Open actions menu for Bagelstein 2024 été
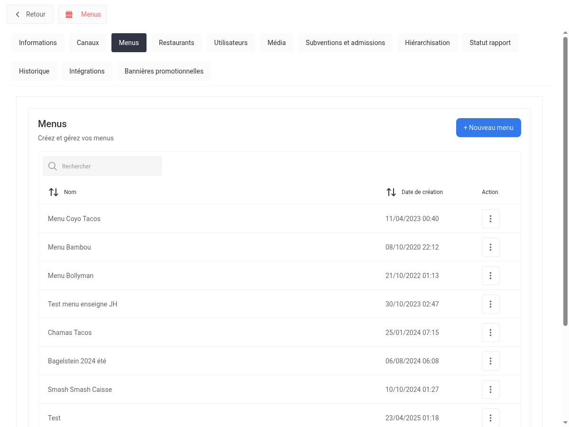 [491, 361]
